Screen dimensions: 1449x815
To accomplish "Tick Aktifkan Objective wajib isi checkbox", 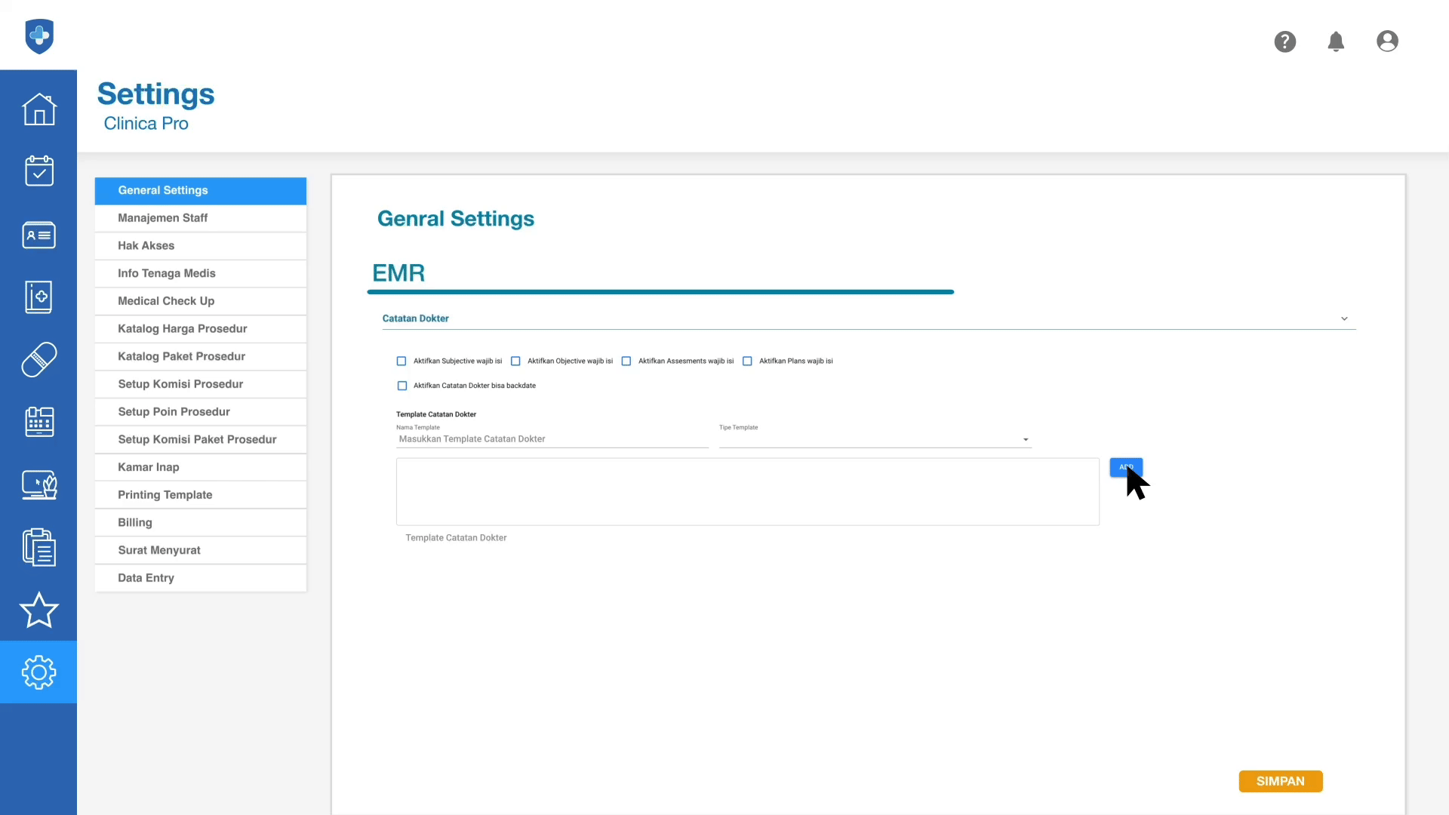I will (515, 361).
